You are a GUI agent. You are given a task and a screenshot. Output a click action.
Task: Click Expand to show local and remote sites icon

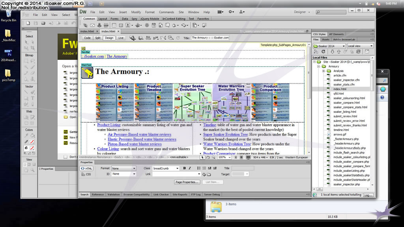tap(367, 52)
